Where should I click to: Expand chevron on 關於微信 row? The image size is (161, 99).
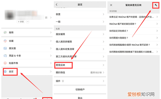coord(103,72)
